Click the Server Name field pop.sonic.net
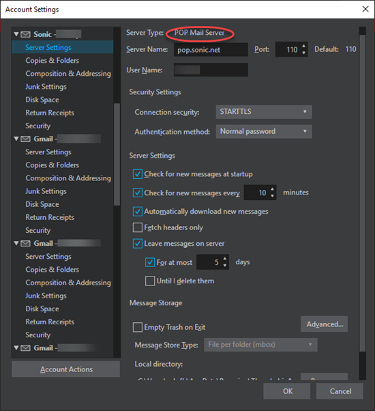This screenshot has height=411, width=375. [x=211, y=50]
